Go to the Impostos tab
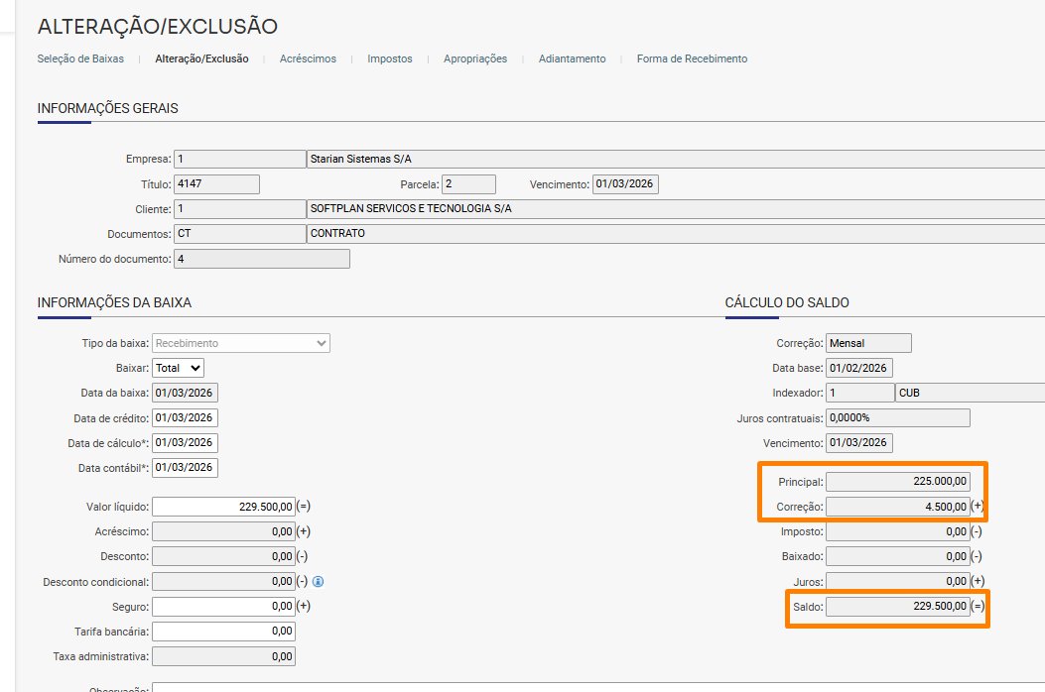This screenshot has height=692, width=1045. pos(390,58)
